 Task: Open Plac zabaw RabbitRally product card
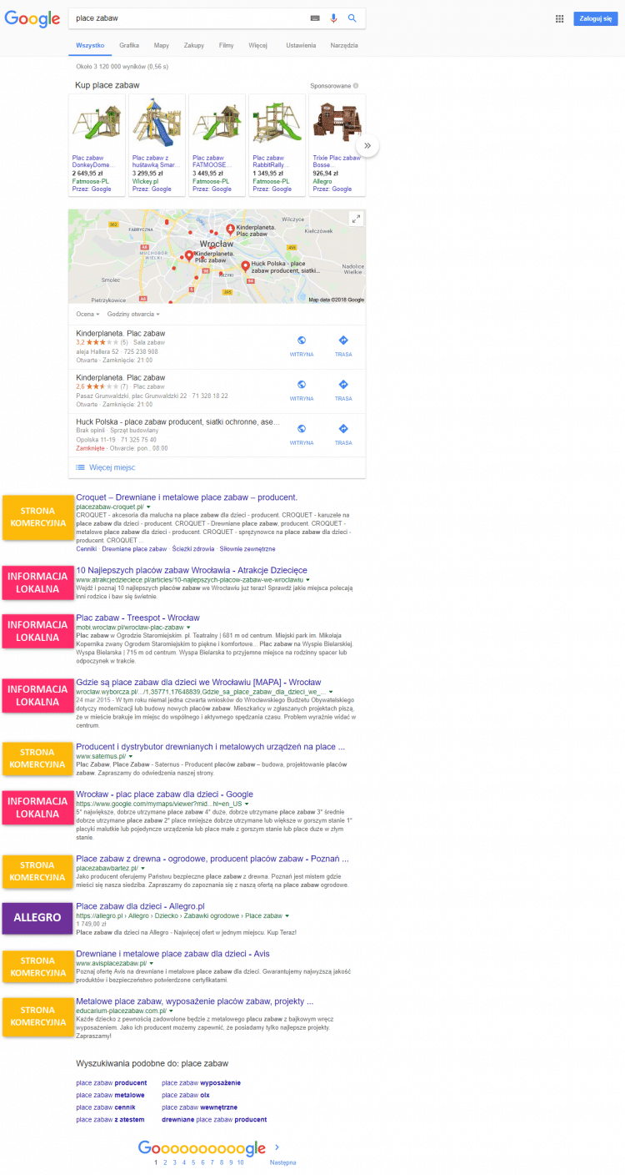coord(277,145)
